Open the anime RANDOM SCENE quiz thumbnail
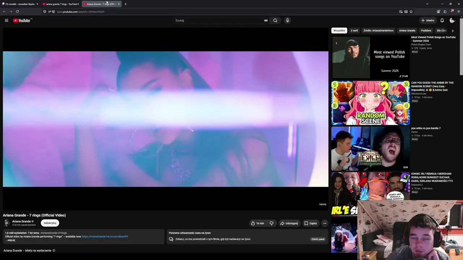This screenshot has width=463, height=260. point(370,103)
